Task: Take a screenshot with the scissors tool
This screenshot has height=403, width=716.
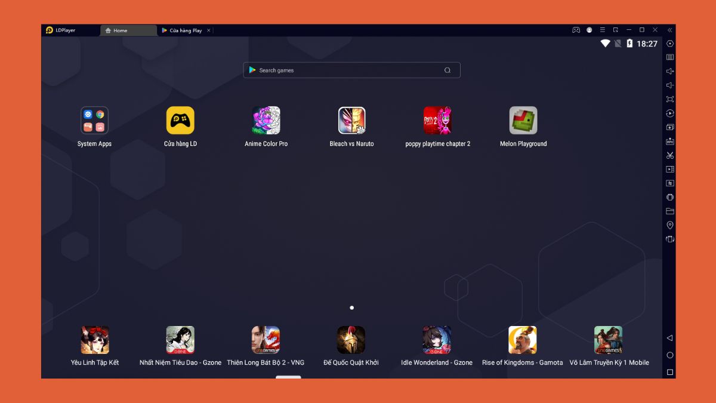Action: tap(669, 155)
